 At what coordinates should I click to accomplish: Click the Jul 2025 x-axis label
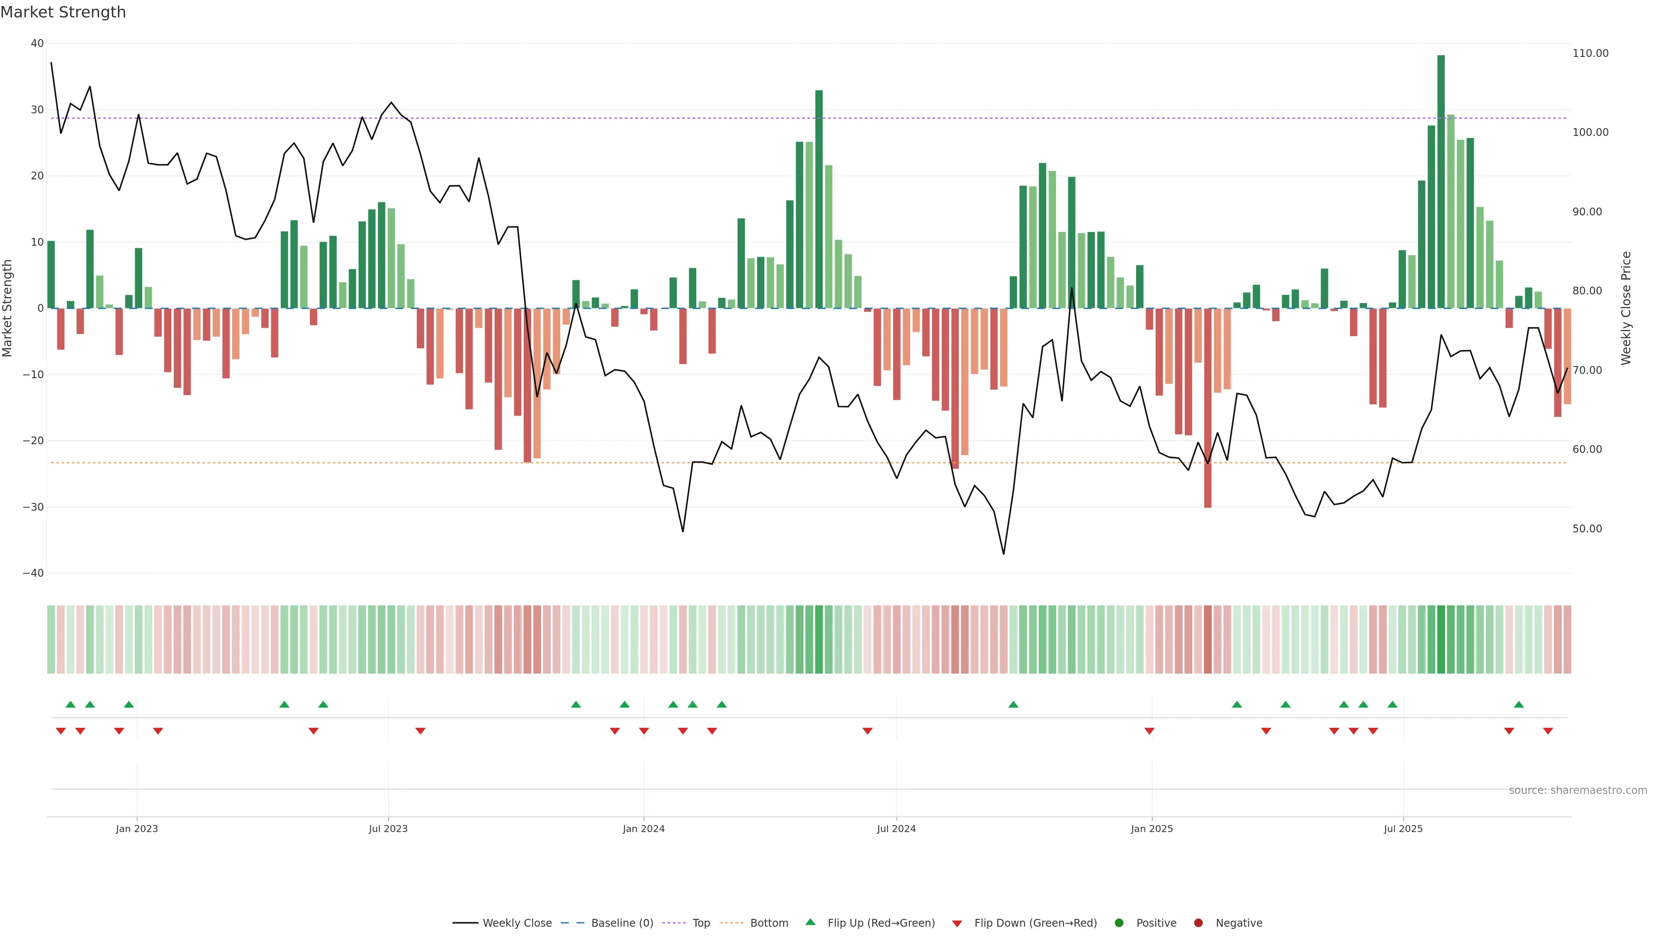coord(1403,829)
